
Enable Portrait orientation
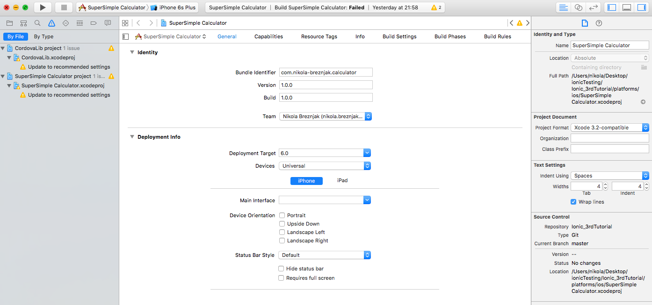point(282,215)
